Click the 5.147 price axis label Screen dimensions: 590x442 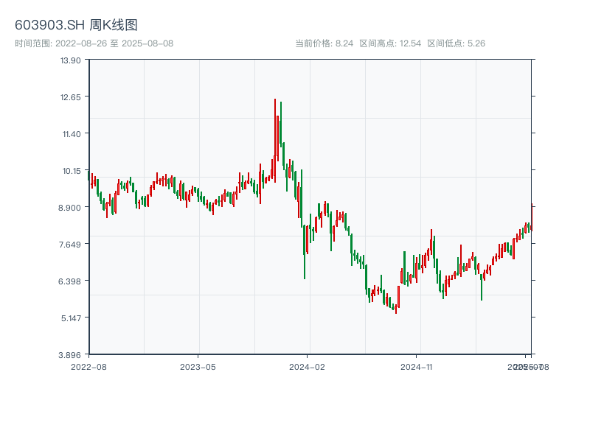(71, 318)
